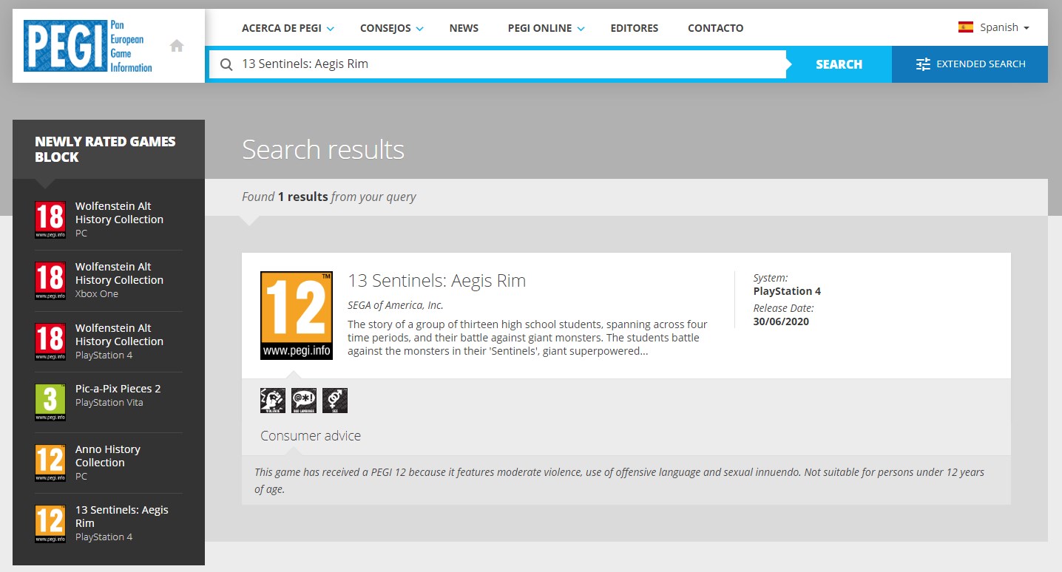Screen dimensions: 1062x572
Task: Click the Newly Rated Games Block heading
Action: tap(105, 149)
